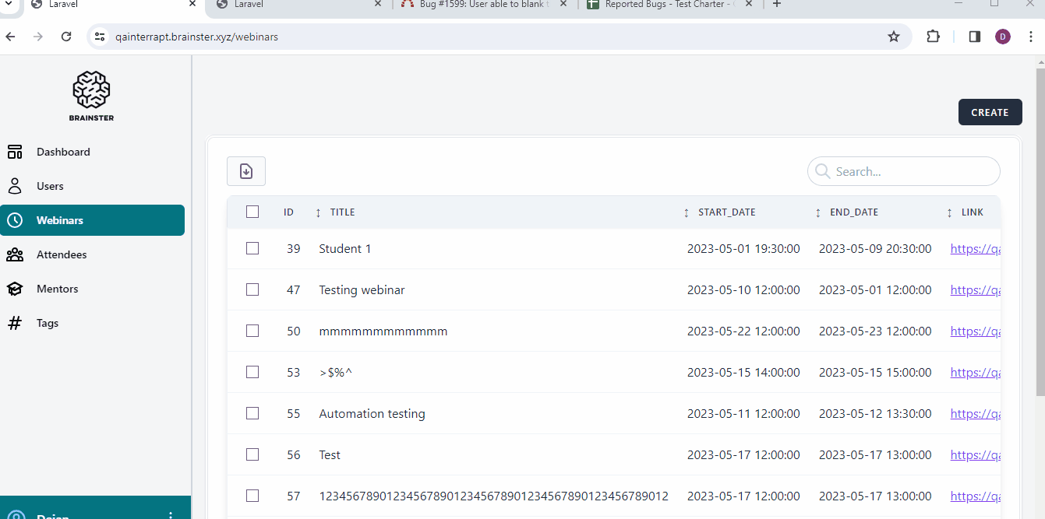Click the Brainster logo
Viewport: 1045px width, 519px height.
(x=91, y=96)
